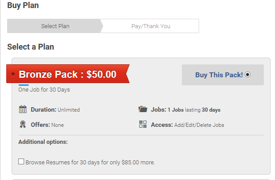Image resolution: width=275 pixels, height=180 pixels.
Task: Click the ribbon award icon beside Offers
Action: [x=23, y=124]
